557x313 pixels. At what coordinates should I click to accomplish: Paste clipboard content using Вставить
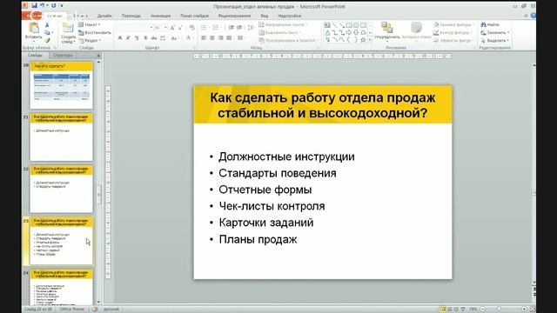34,31
